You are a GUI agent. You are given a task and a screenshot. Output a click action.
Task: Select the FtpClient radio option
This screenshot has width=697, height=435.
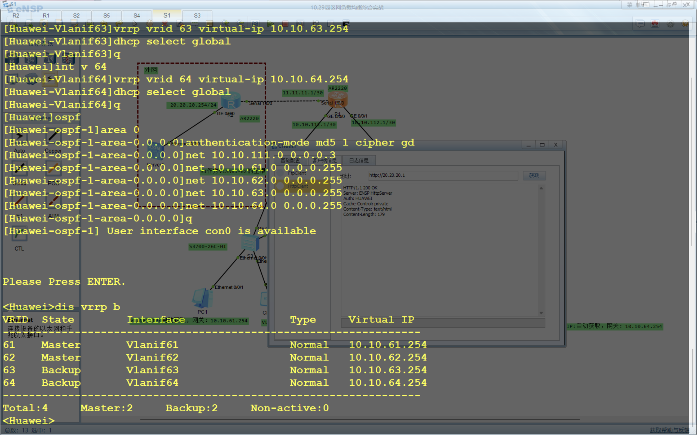280,173
